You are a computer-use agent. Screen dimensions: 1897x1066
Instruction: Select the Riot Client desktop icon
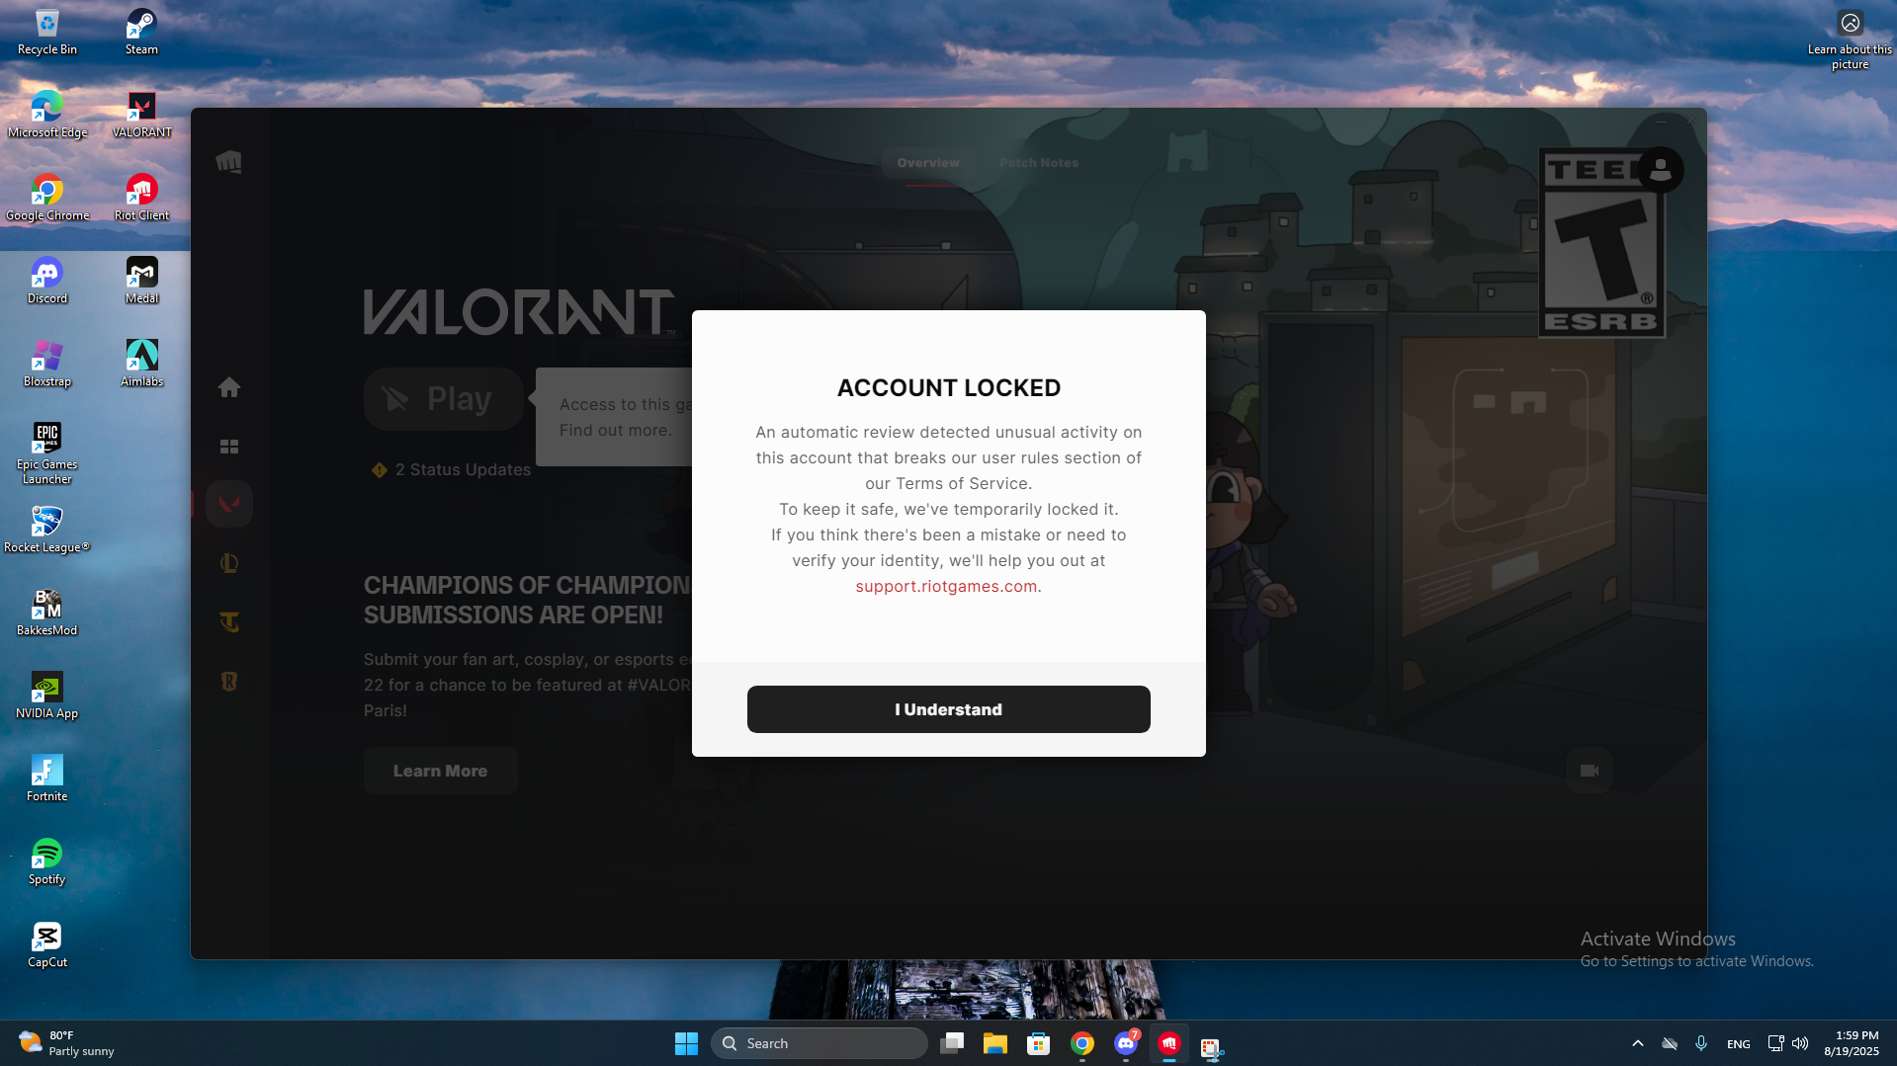pos(141,198)
